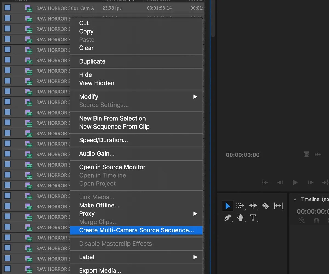This screenshot has width=329, height=274.
Task: Toggle Linked Selection in the Timeline panel
Action: click(301, 221)
